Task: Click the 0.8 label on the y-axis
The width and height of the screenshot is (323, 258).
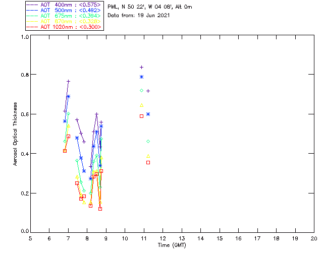Action: point(25,75)
